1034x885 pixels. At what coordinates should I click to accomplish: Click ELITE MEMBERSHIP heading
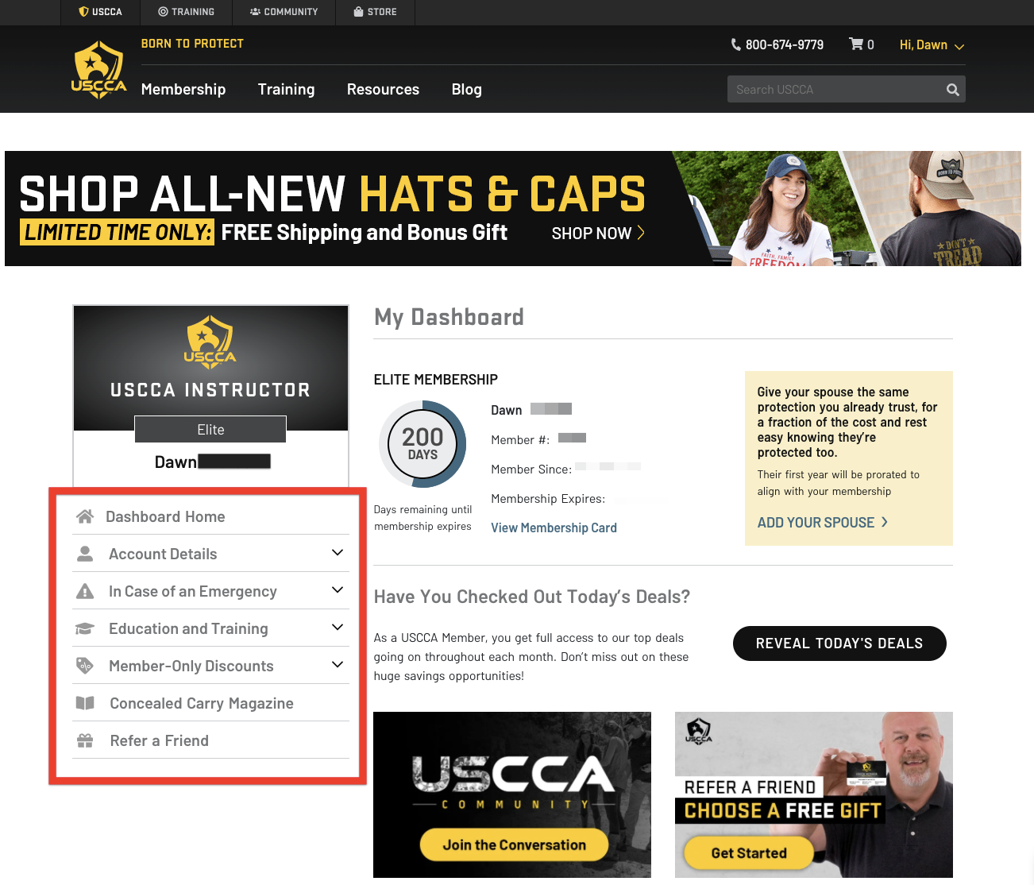[436, 380]
